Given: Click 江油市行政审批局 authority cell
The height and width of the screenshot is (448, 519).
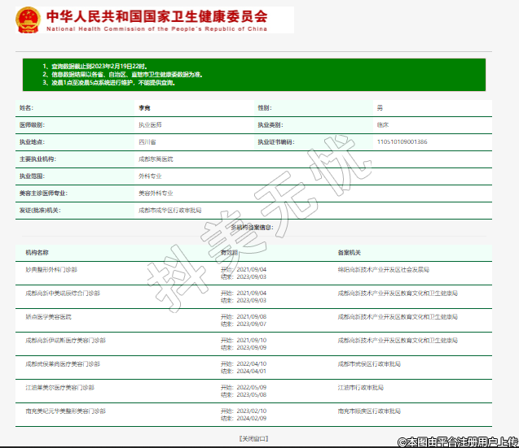Looking at the screenshot, I should [360, 388].
